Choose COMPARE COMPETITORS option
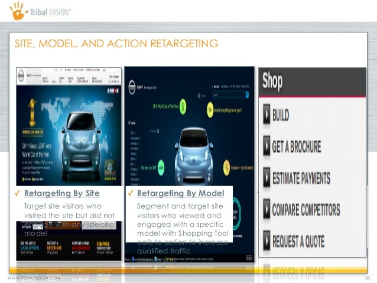The height and width of the screenshot is (283, 377). pos(306,209)
